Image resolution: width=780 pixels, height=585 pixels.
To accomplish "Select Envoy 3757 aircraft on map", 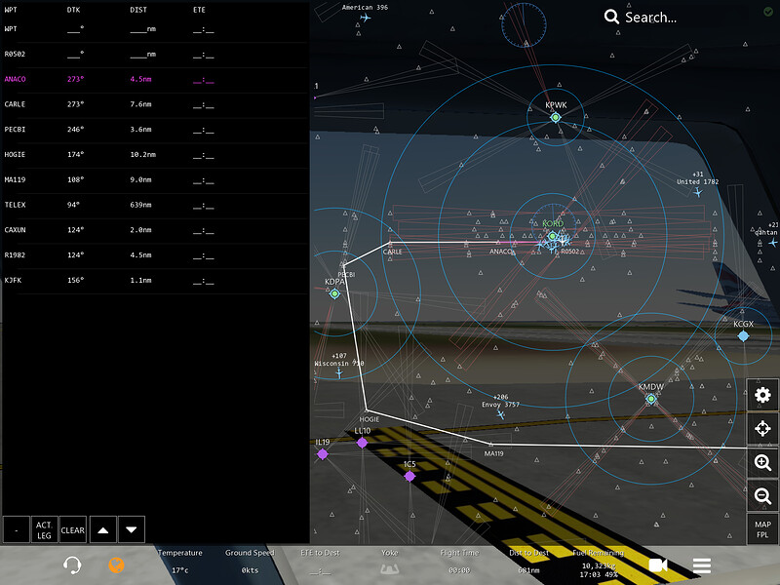I will click(501, 414).
